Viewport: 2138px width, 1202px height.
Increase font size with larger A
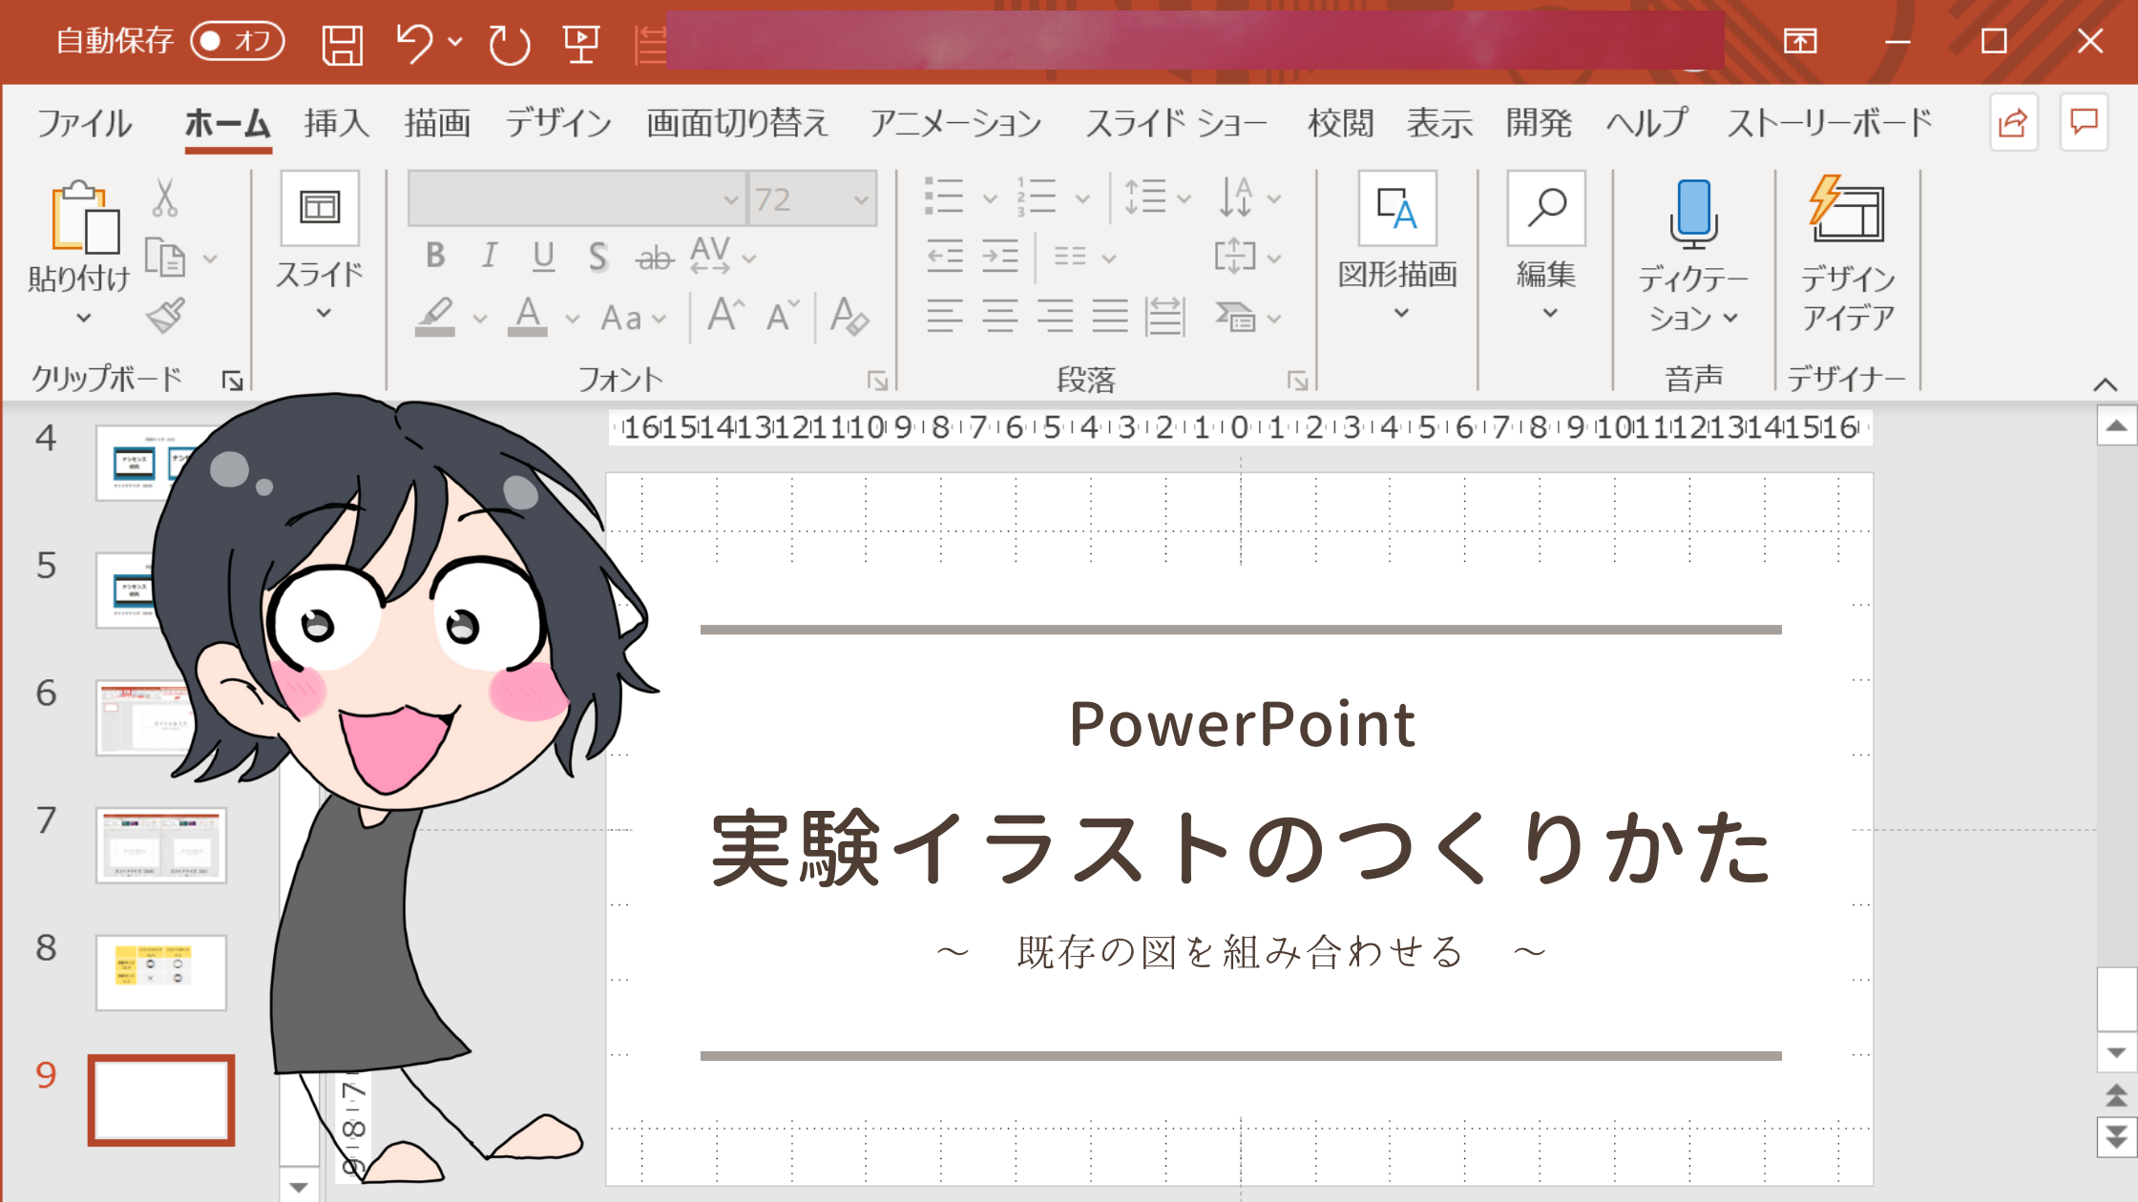click(x=724, y=315)
